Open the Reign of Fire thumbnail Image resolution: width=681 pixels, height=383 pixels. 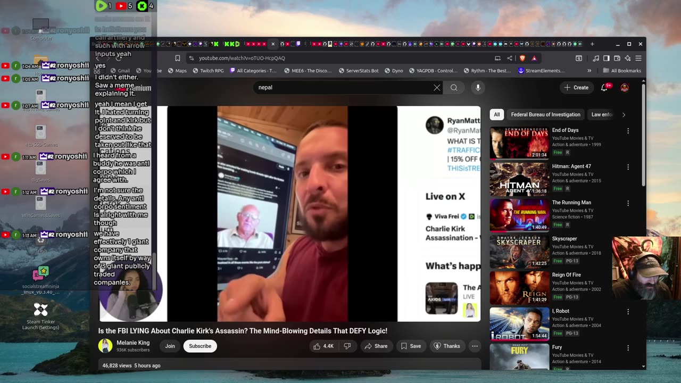[x=519, y=288]
